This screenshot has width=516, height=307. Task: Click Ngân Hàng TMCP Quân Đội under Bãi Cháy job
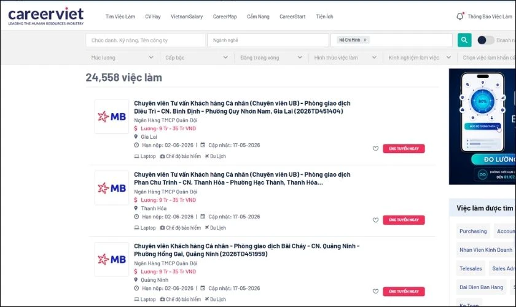click(165, 263)
